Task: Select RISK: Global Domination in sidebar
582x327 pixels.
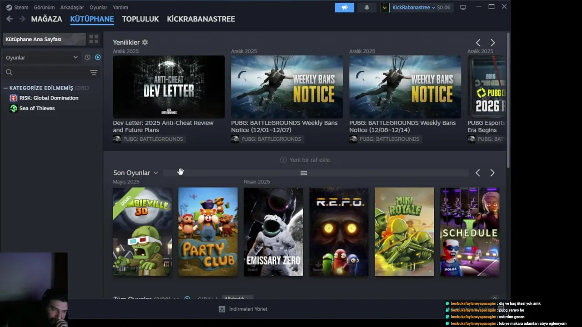Action: (49, 98)
